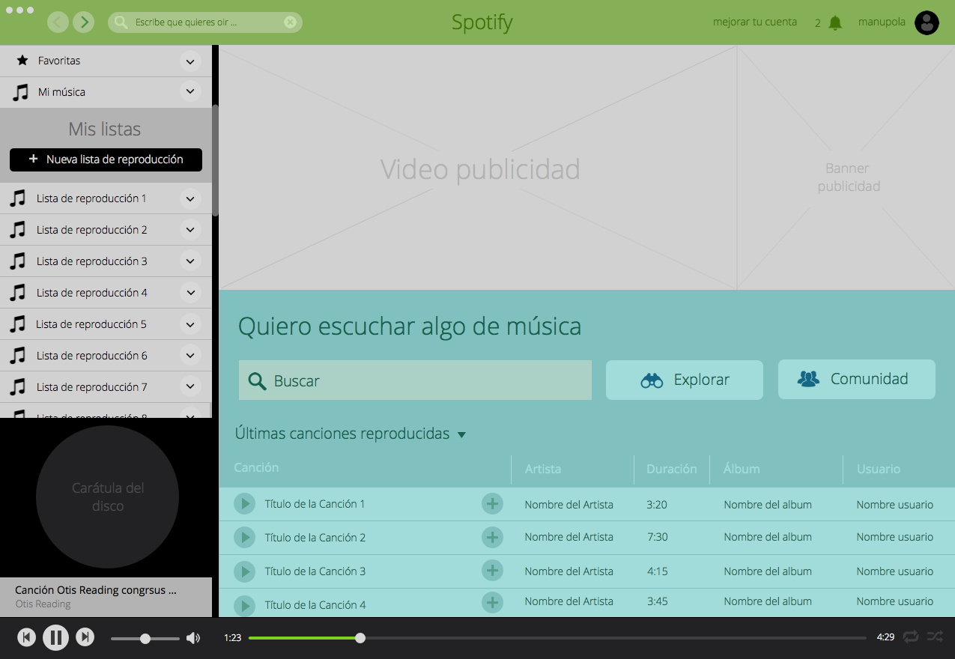Create Nueva lista de reproducción
Viewport: 955px width, 659px height.
[106, 160]
